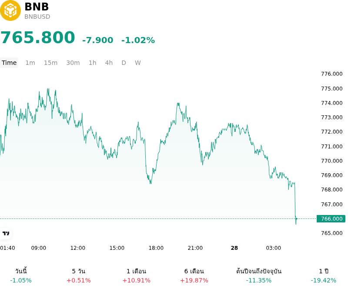The height and width of the screenshot is (289, 348).
Task: Show the 5 วัน +0.51% range
Action: pyautogui.click(x=79, y=276)
